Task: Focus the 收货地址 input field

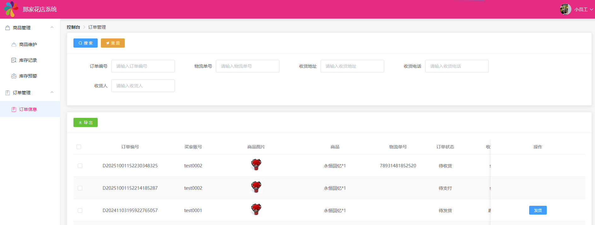Action: click(x=352, y=66)
